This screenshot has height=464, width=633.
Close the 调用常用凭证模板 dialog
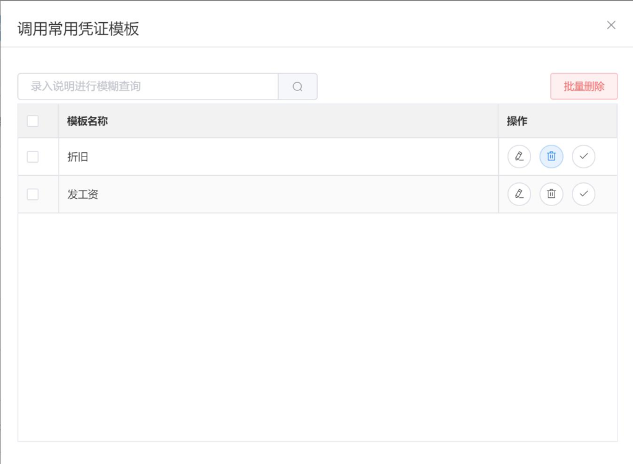click(x=611, y=25)
